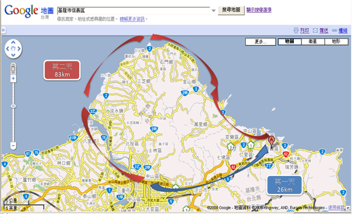The height and width of the screenshot is (214, 352).
Task: Click the 士林區 place label
Action: [155, 151]
